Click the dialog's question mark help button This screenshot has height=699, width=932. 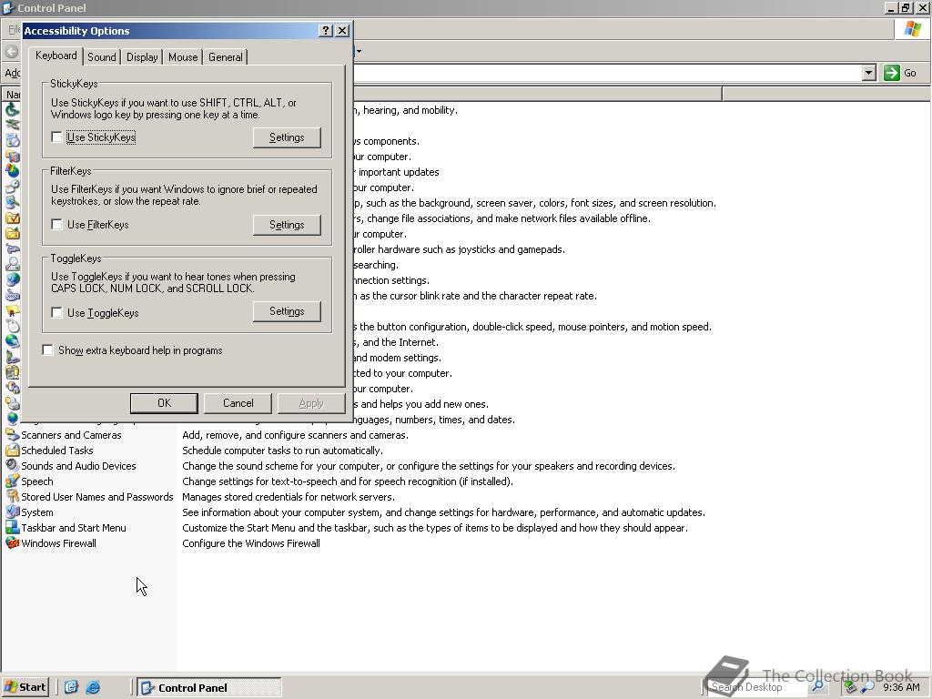tap(326, 31)
